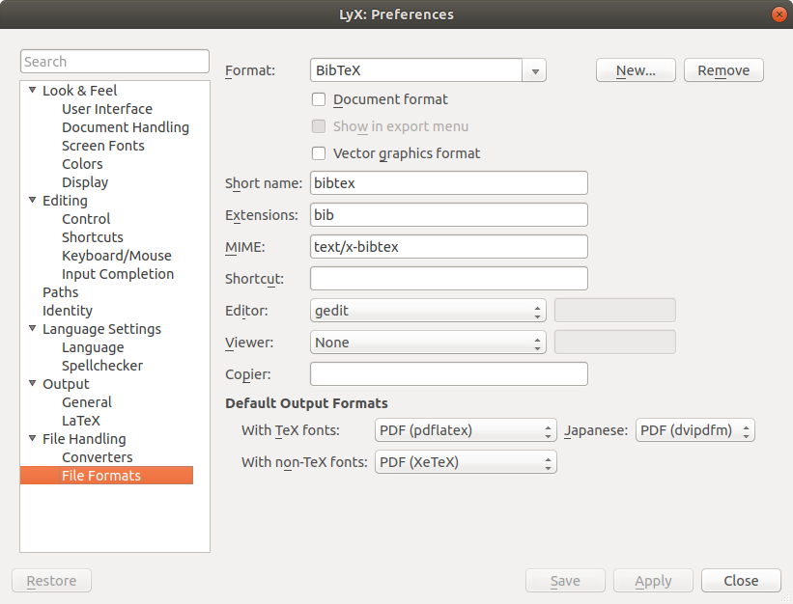Image resolution: width=793 pixels, height=604 pixels.
Task: Open the Viewer dropdown set to None
Action: [428, 343]
